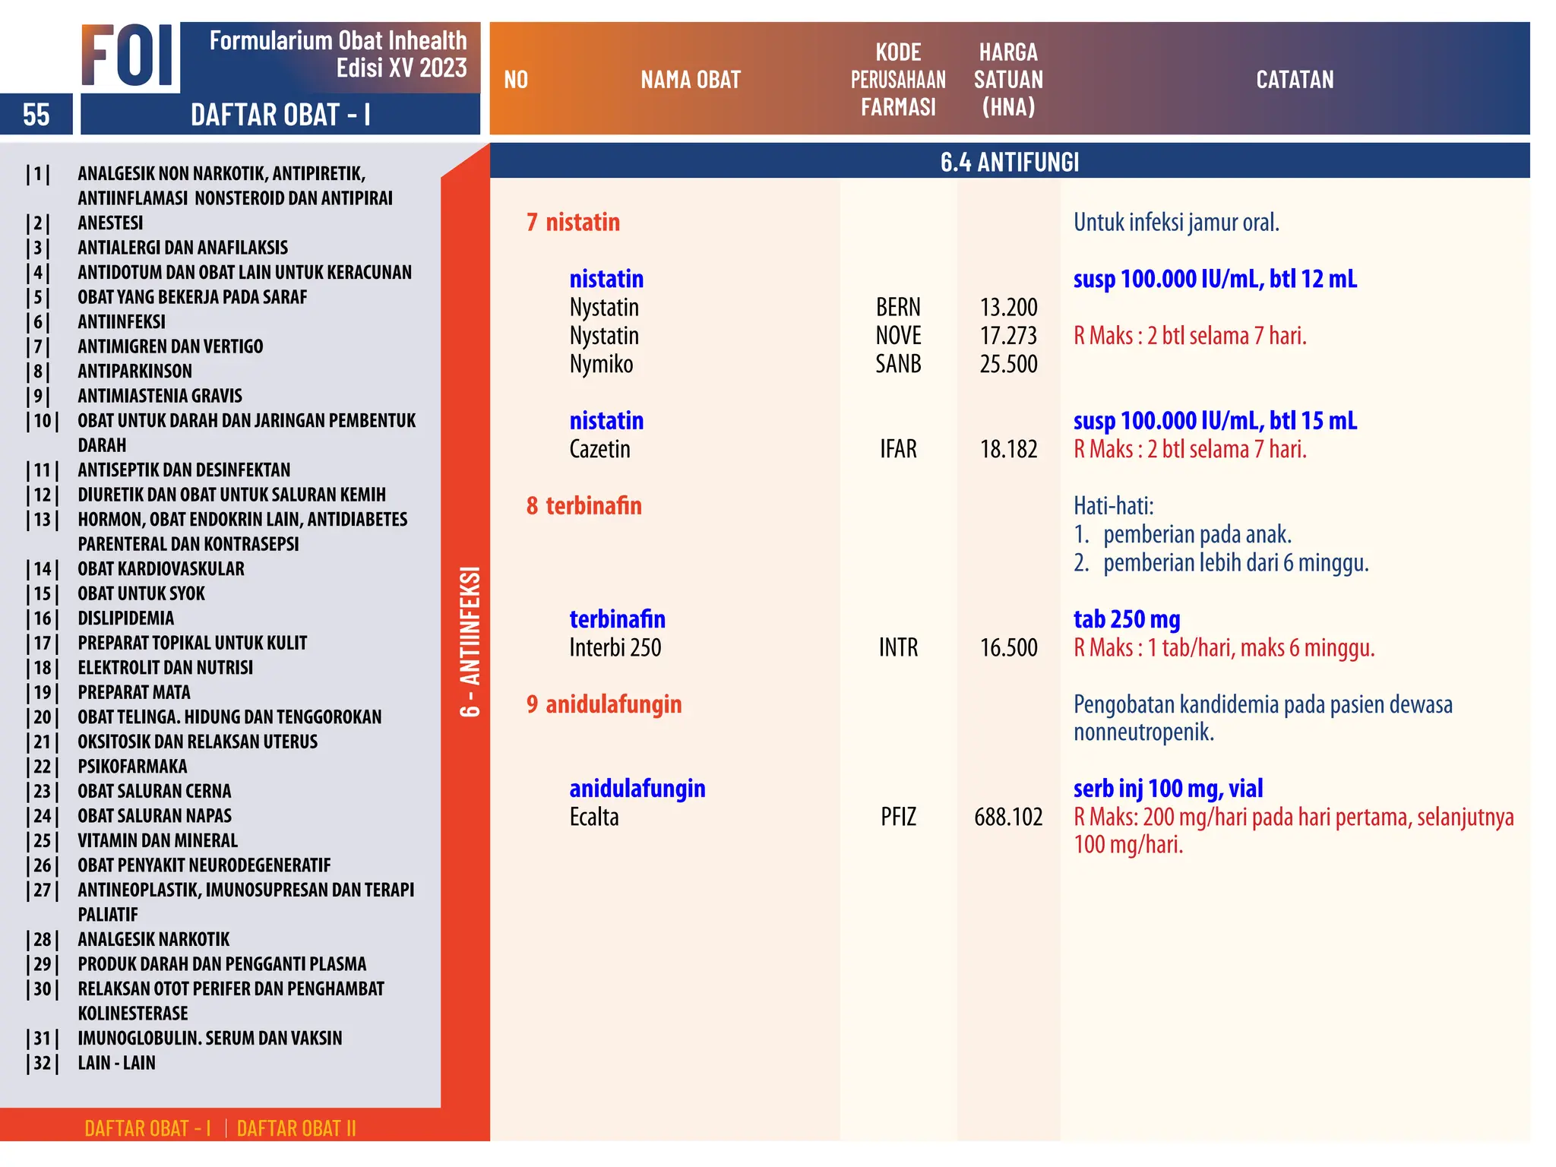Select the 9 anidulafungin drug heading
This screenshot has height=1167, width=1556.
tap(604, 704)
